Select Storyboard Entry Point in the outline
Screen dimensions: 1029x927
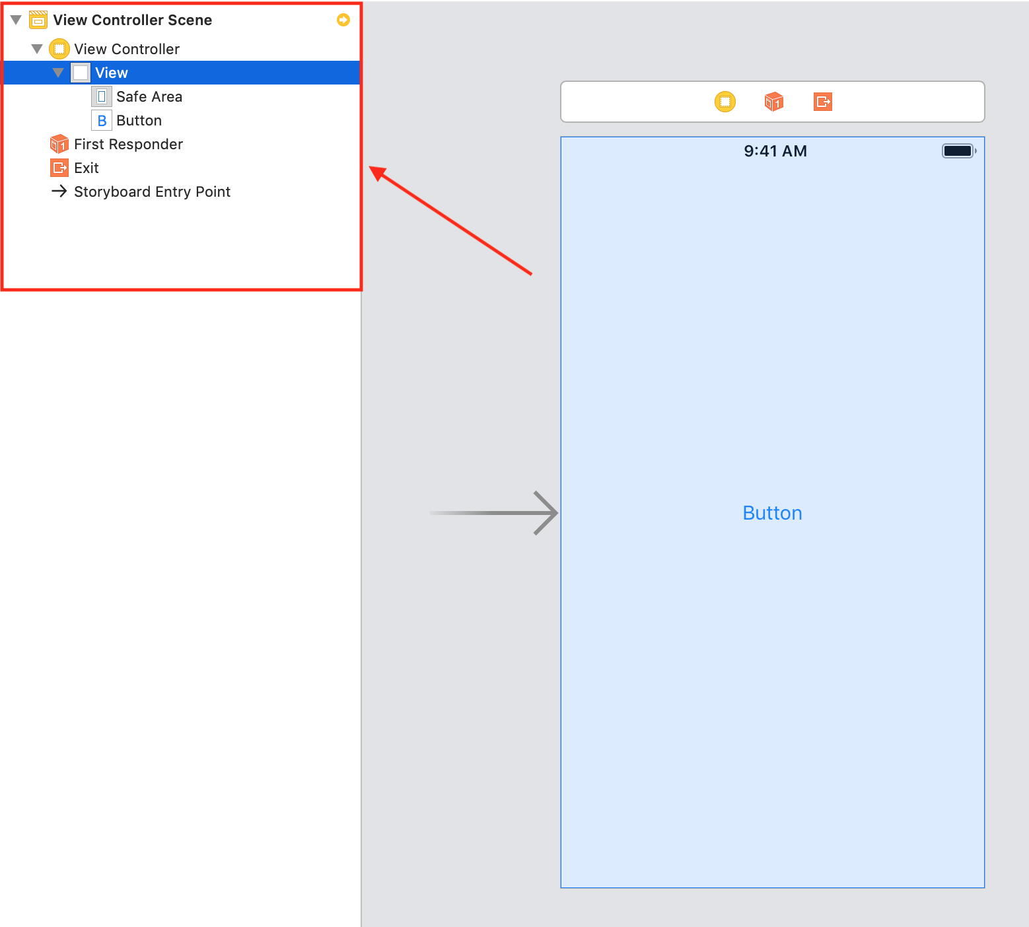click(x=153, y=191)
